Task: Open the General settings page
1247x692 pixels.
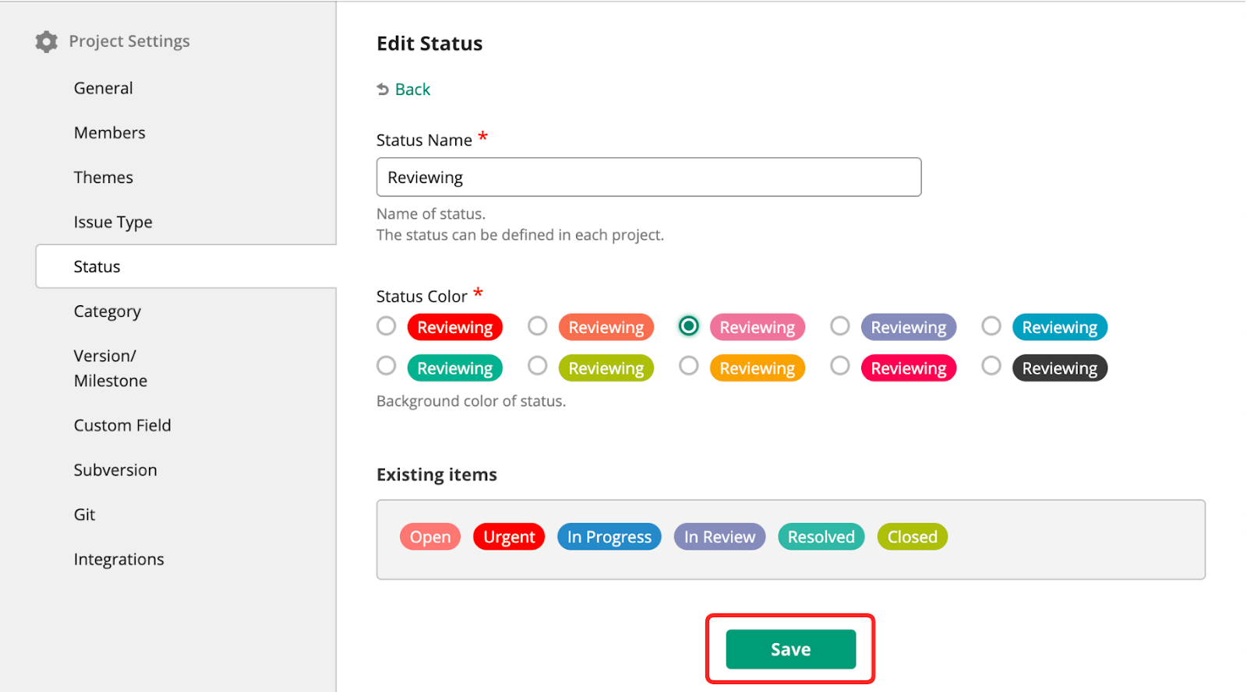Action: [x=104, y=88]
